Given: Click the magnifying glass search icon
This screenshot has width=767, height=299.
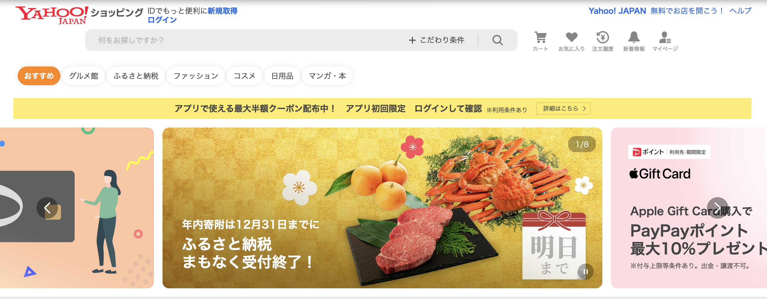Looking at the screenshot, I should (x=497, y=40).
